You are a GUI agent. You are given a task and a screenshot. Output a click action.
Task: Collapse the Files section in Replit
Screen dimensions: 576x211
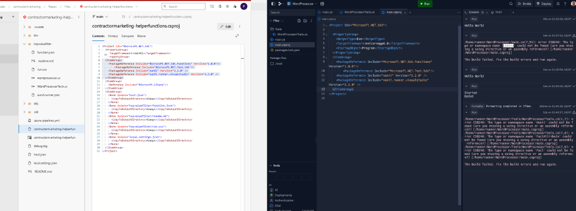(x=271, y=21)
